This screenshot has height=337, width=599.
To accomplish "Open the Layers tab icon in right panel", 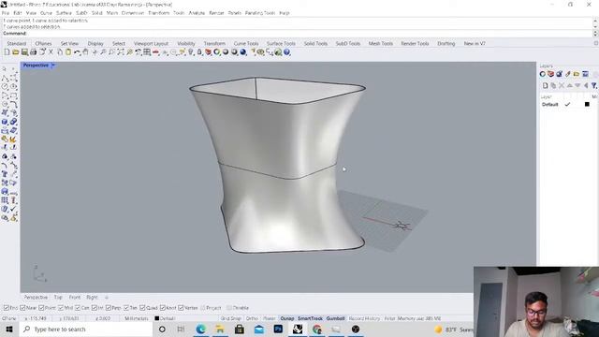I will pyautogui.click(x=551, y=74).
